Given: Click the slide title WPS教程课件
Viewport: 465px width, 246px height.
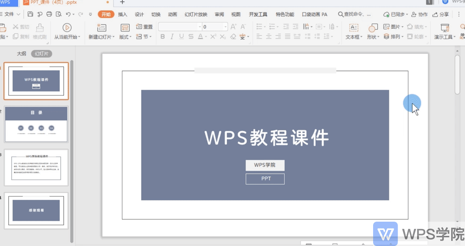Looking at the screenshot, I should (267, 138).
